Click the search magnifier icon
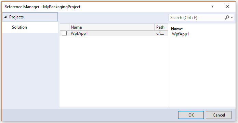This screenshot has width=238, height=123. point(227,18)
